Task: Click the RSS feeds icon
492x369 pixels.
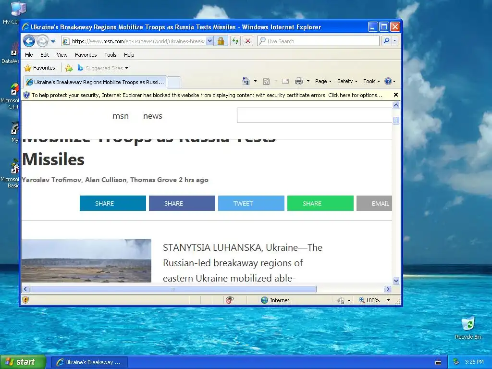Action: (x=266, y=82)
